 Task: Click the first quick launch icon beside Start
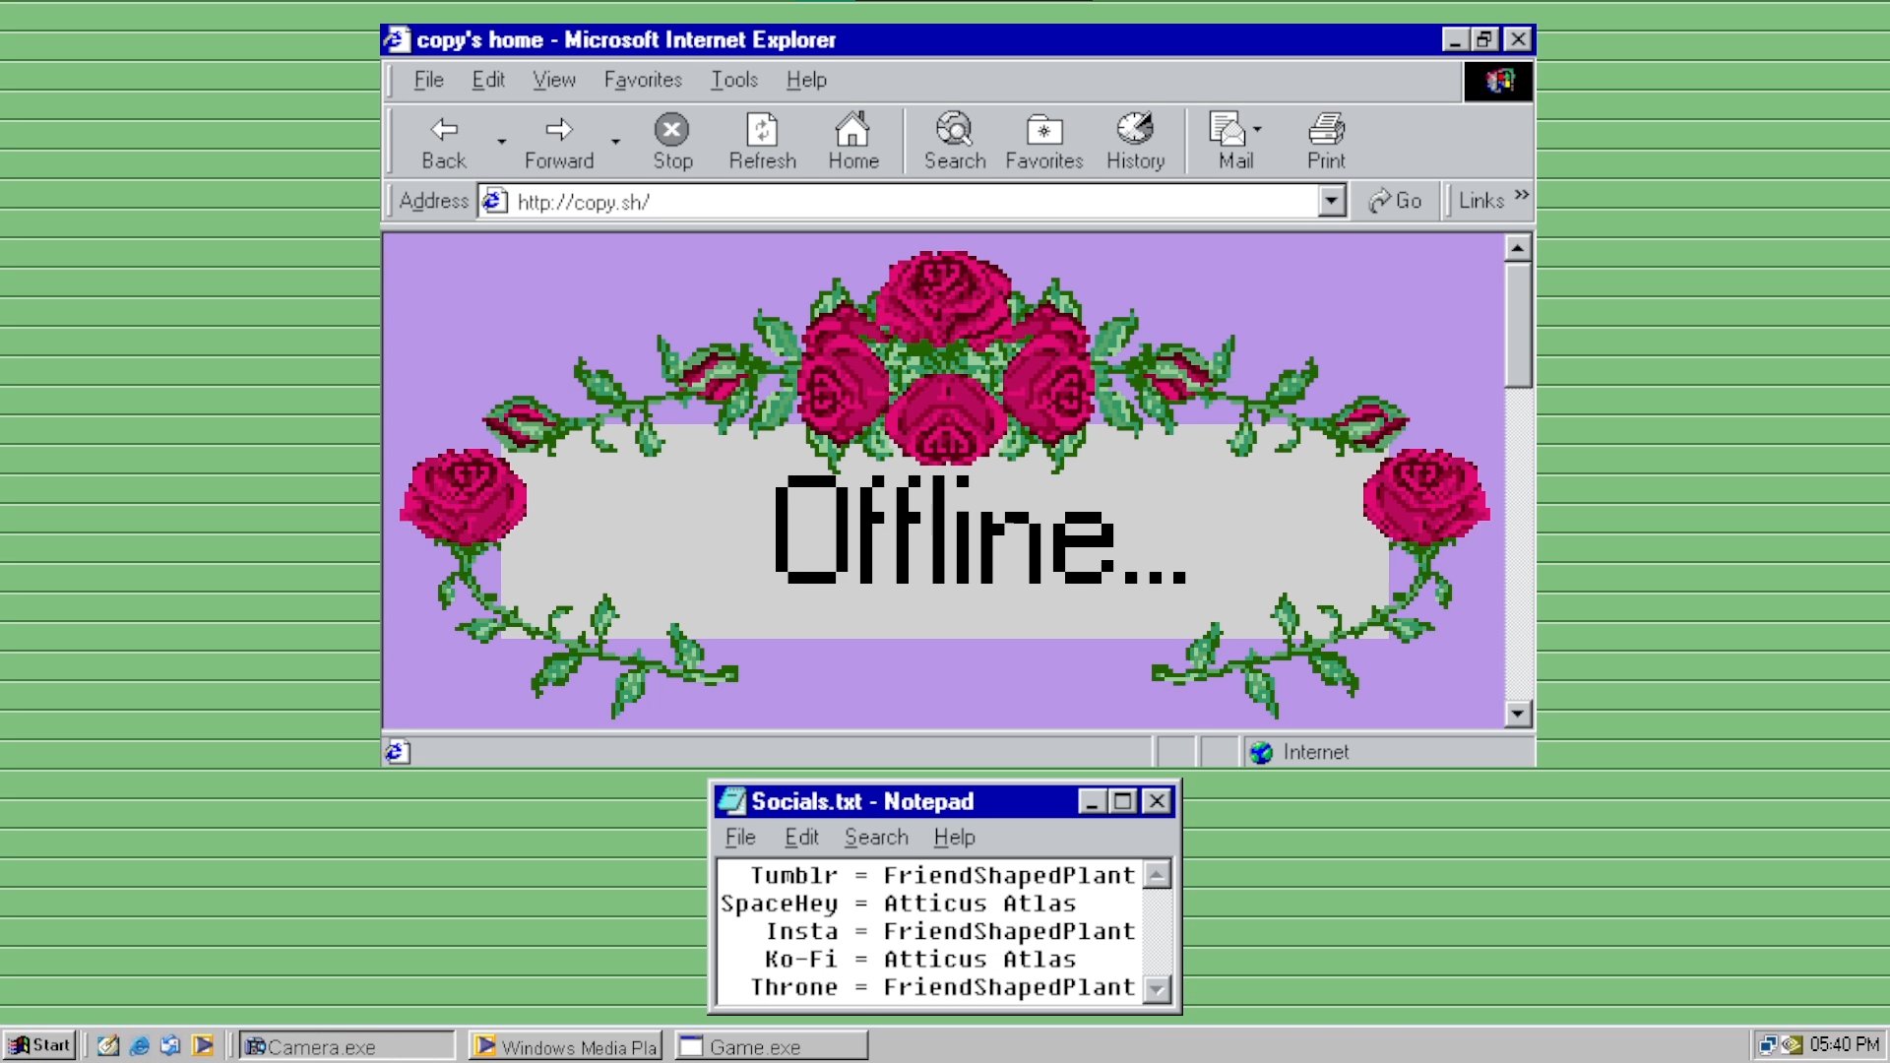[108, 1045]
